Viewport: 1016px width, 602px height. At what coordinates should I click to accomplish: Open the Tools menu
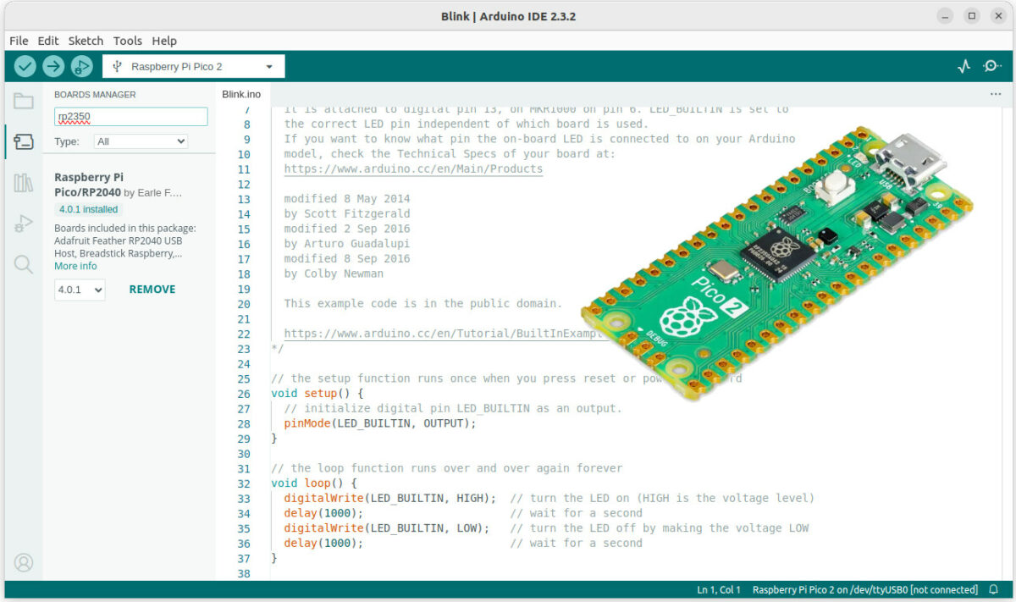pos(127,41)
